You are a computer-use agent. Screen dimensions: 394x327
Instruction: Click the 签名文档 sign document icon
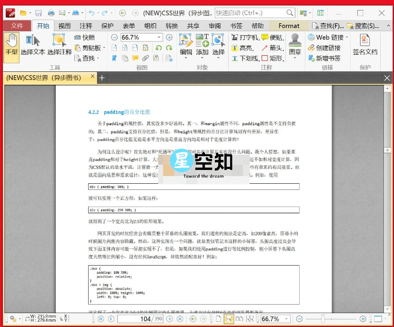tap(364, 45)
